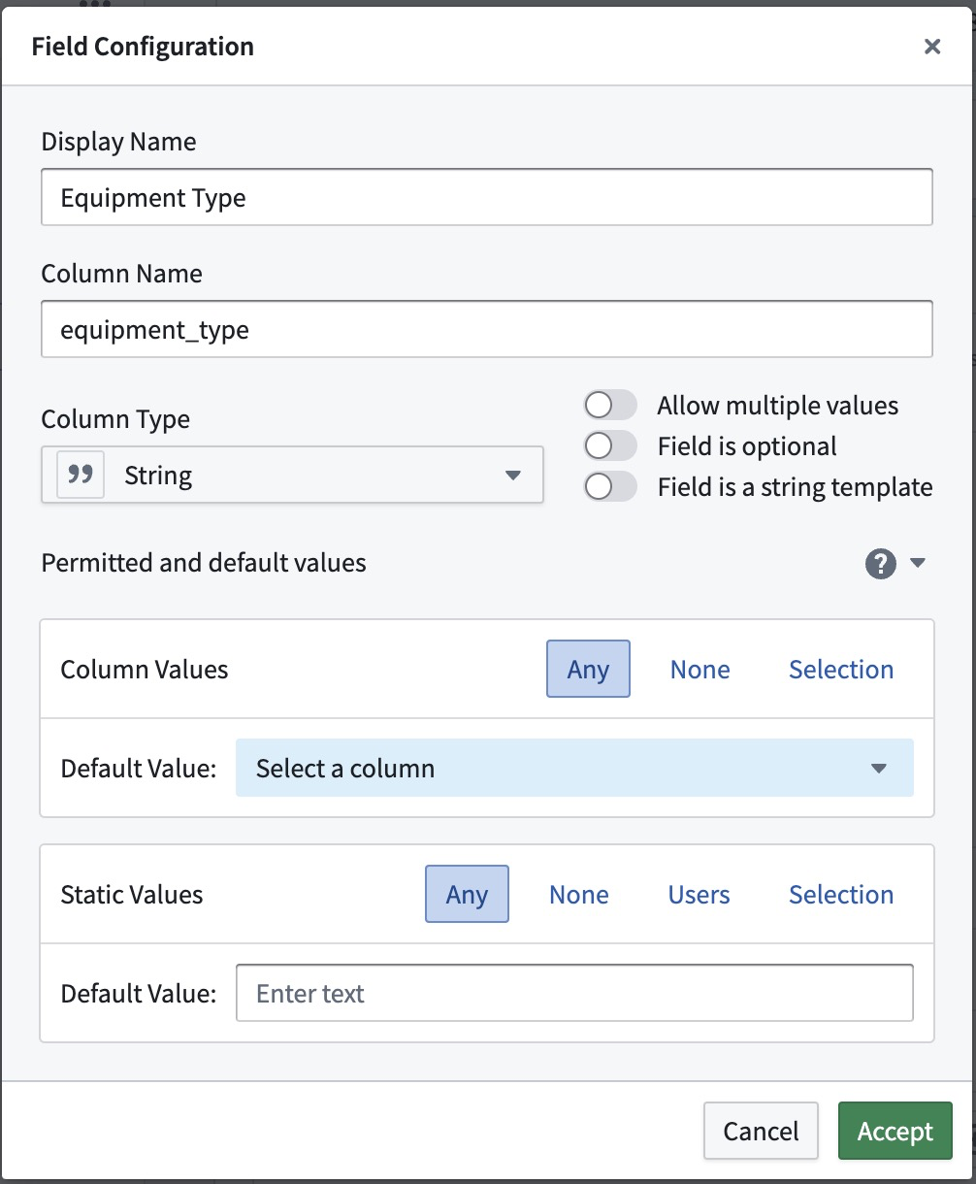976x1184 pixels.
Task: Choose Users for Static Values
Action: [x=699, y=894]
